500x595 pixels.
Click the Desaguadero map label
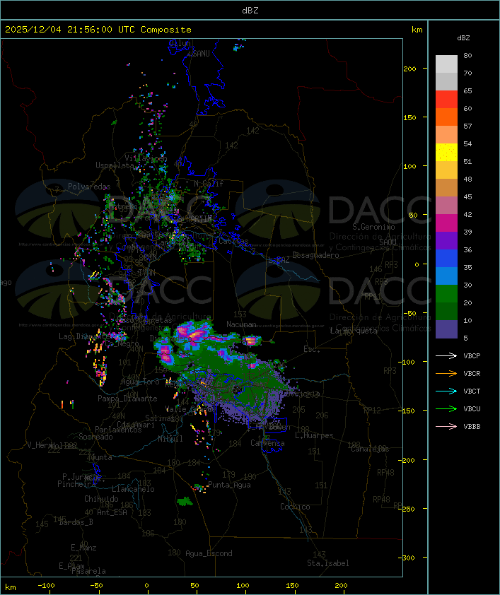[315, 255]
